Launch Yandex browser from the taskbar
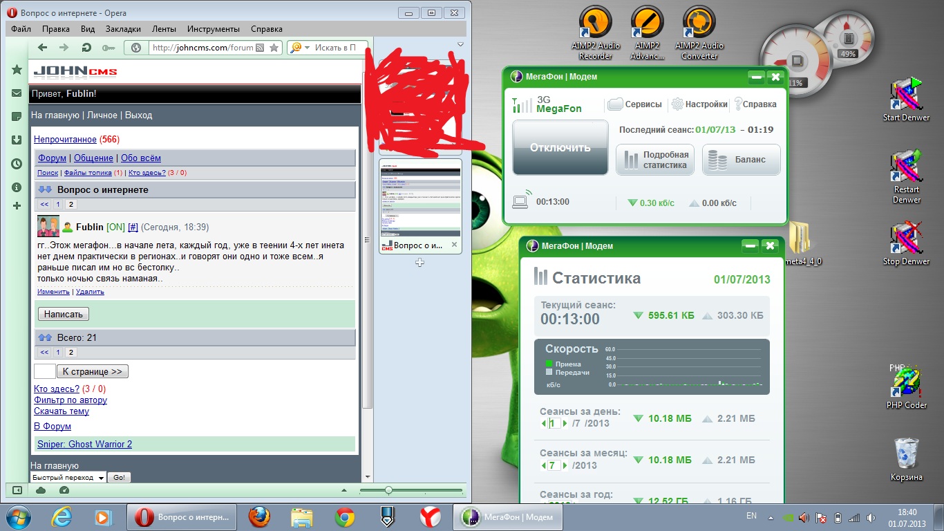The width and height of the screenshot is (944, 531). coord(431,517)
